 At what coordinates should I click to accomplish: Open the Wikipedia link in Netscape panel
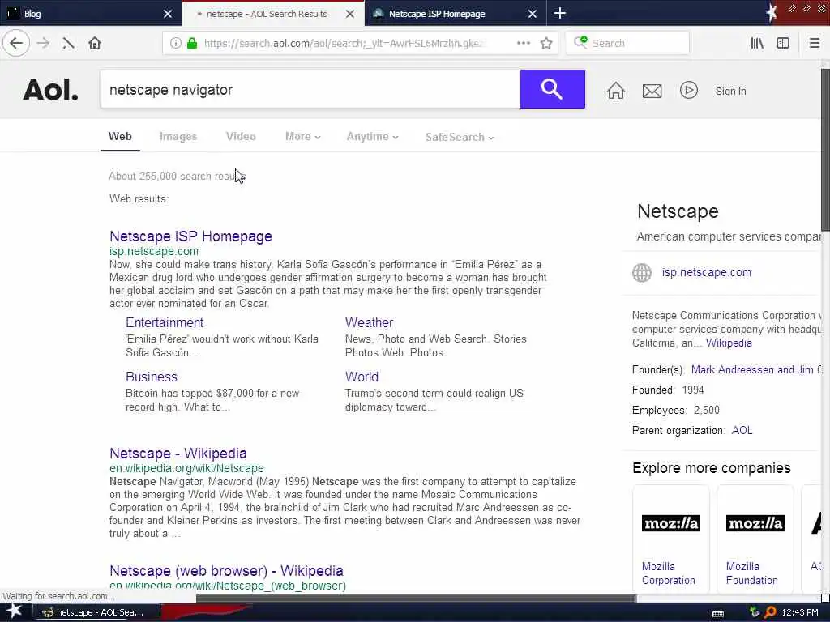pos(729,343)
